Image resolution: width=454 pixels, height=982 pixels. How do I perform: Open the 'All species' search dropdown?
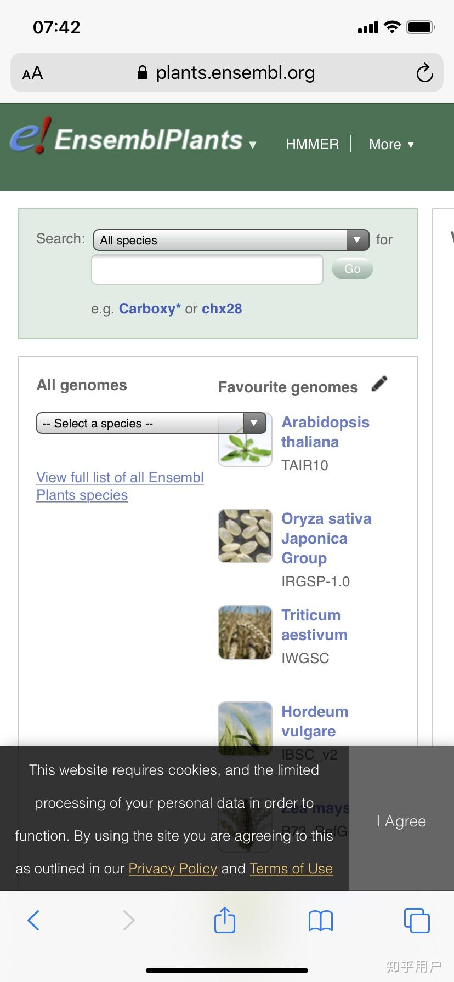(x=231, y=240)
